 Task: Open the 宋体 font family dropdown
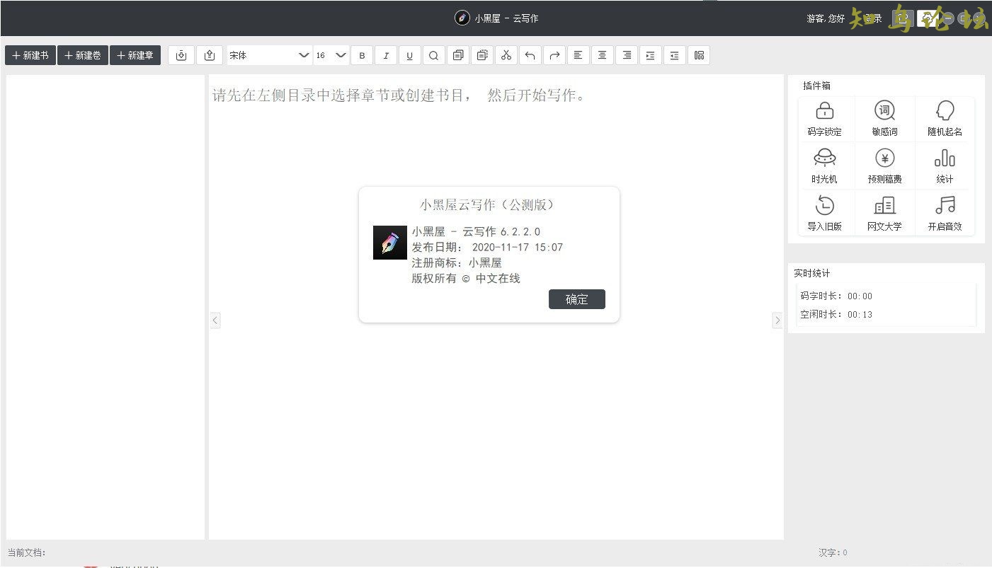269,55
